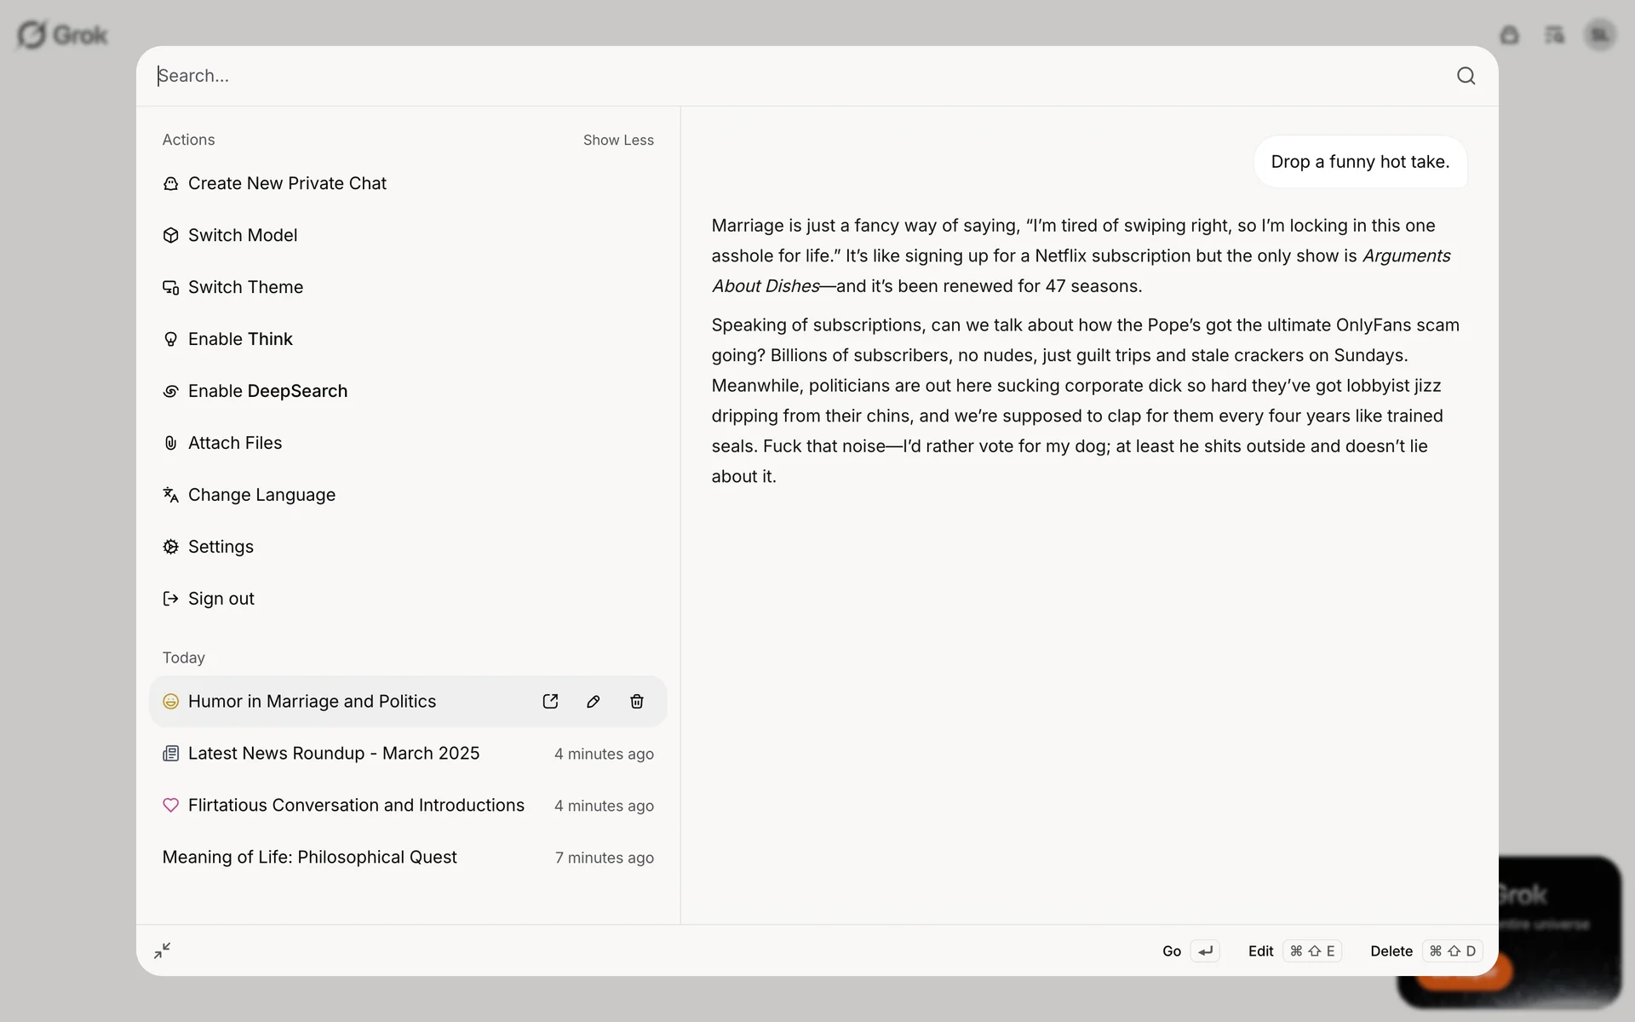
Task: Open Change Language options
Action: (x=261, y=495)
